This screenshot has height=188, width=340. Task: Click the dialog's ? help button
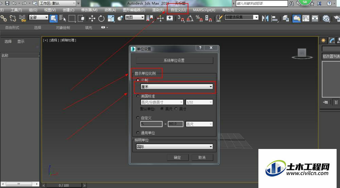[200, 48]
